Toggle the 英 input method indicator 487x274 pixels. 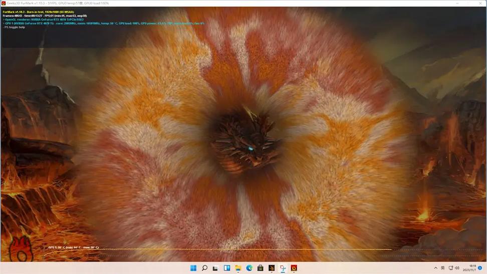(x=442, y=268)
